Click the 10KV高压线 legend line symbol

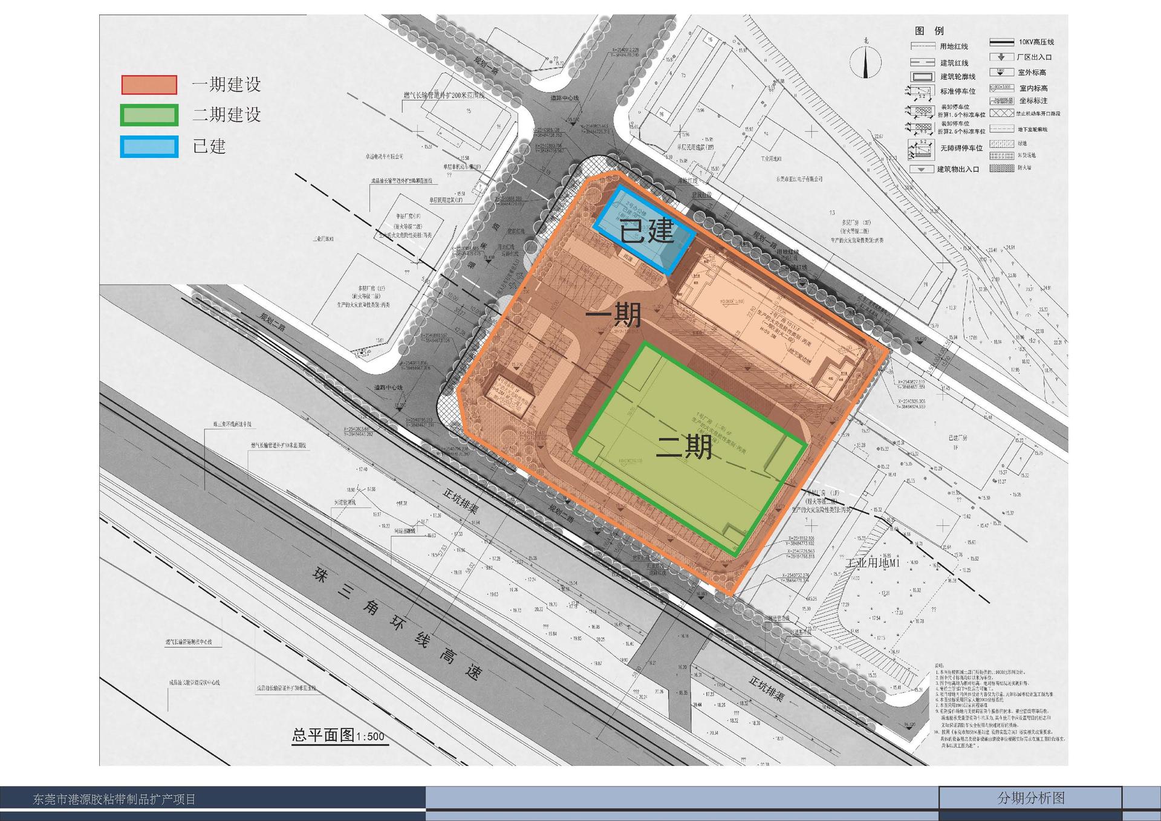pos(1001,42)
